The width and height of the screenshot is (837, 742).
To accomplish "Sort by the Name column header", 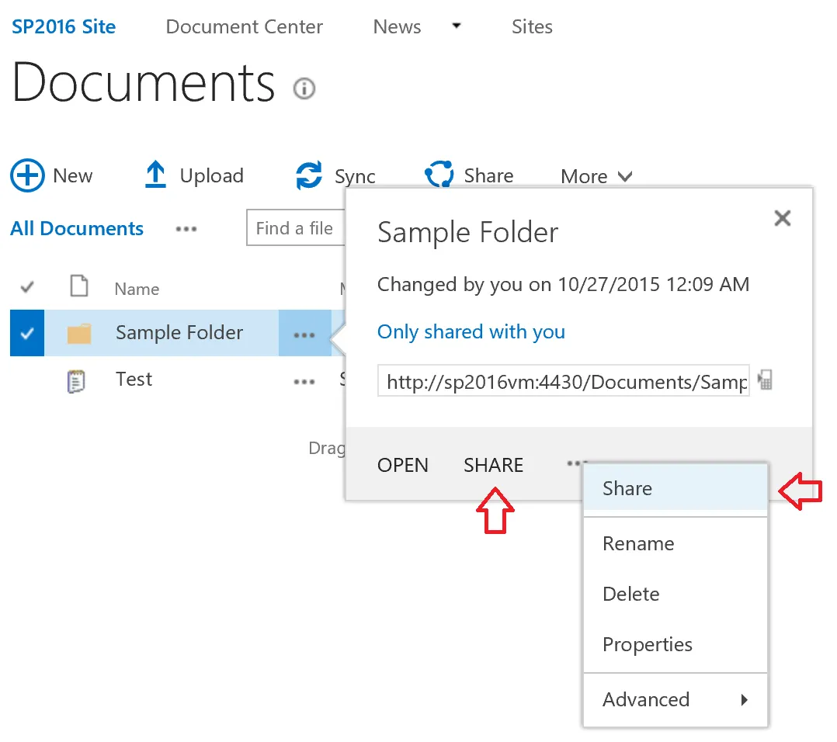I will tap(137, 290).
